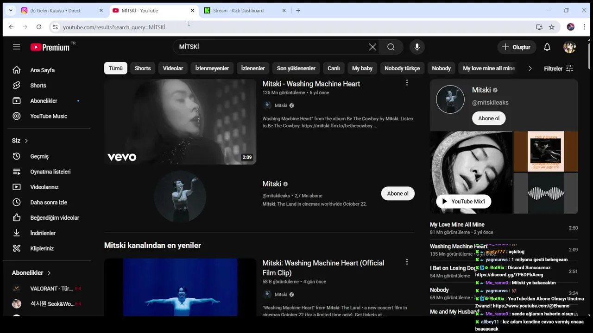Open the YouTube hamburger guide menu

pyautogui.click(x=17, y=47)
